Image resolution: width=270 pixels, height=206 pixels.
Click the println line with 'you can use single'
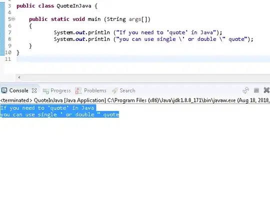click(153, 39)
